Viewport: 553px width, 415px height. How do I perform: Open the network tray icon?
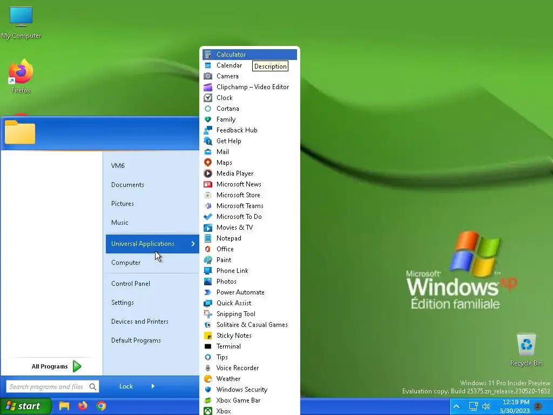click(x=473, y=406)
